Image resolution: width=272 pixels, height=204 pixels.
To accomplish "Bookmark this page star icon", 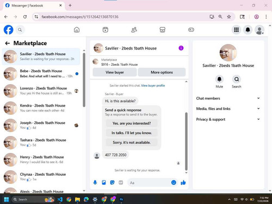I will (229, 17).
